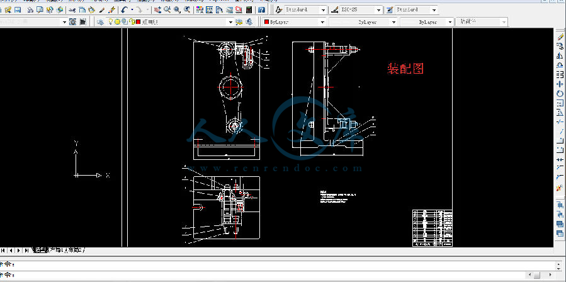Screen dimensions: 566x282
Task: Open the Tool Palettes icon
Action: pyautogui.click(x=218, y=9)
